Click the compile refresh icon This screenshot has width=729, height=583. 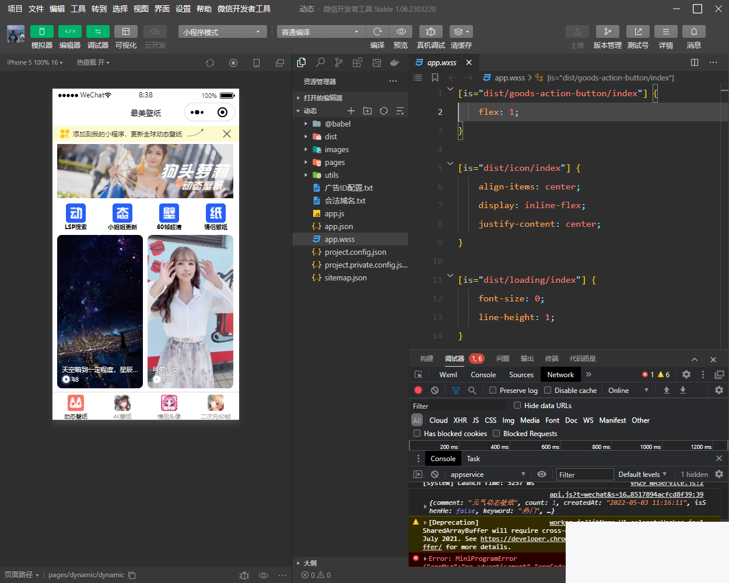pyautogui.click(x=377, y=31)
